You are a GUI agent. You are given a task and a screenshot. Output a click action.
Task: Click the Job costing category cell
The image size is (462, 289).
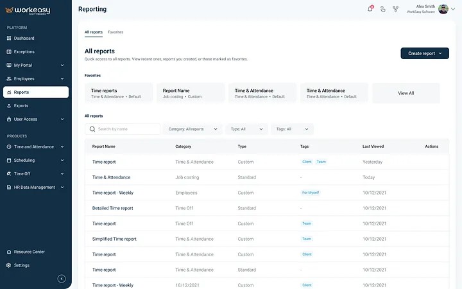187,177
